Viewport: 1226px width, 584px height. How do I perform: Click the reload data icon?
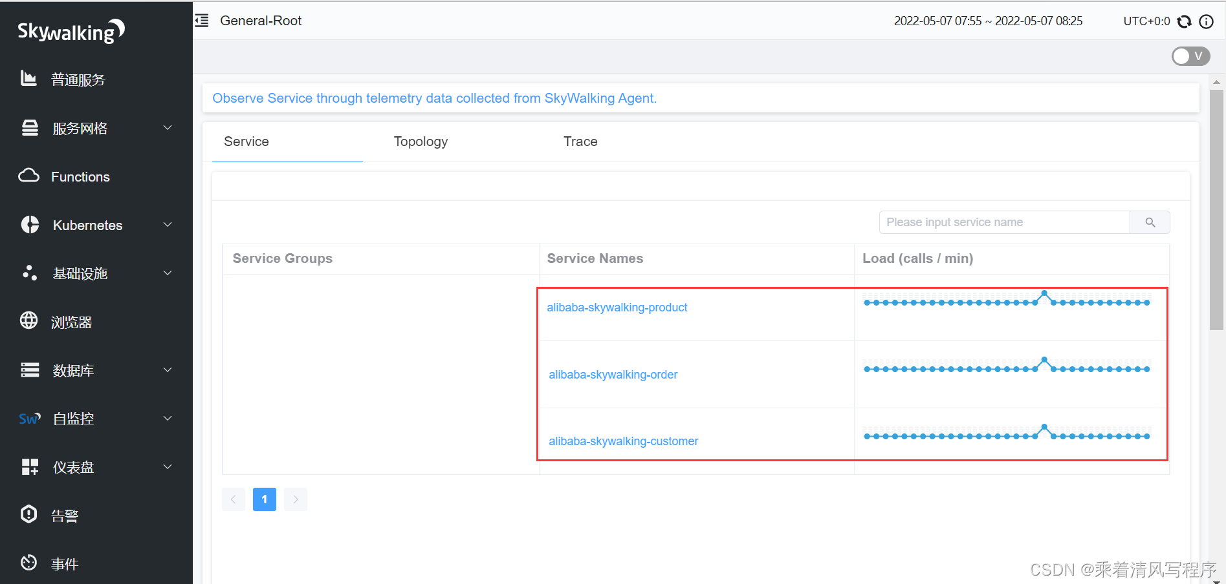pos(1184,21)
